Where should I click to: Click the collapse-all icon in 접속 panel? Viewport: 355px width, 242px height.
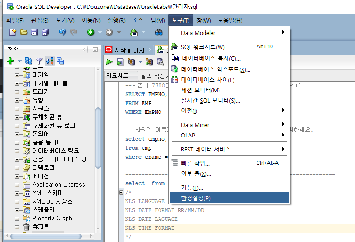(x=60, y=60)
